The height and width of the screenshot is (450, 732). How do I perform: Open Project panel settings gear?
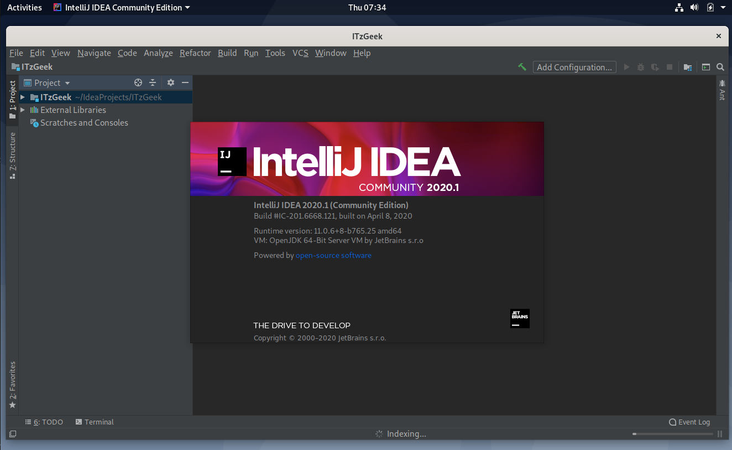click(171, 82)
